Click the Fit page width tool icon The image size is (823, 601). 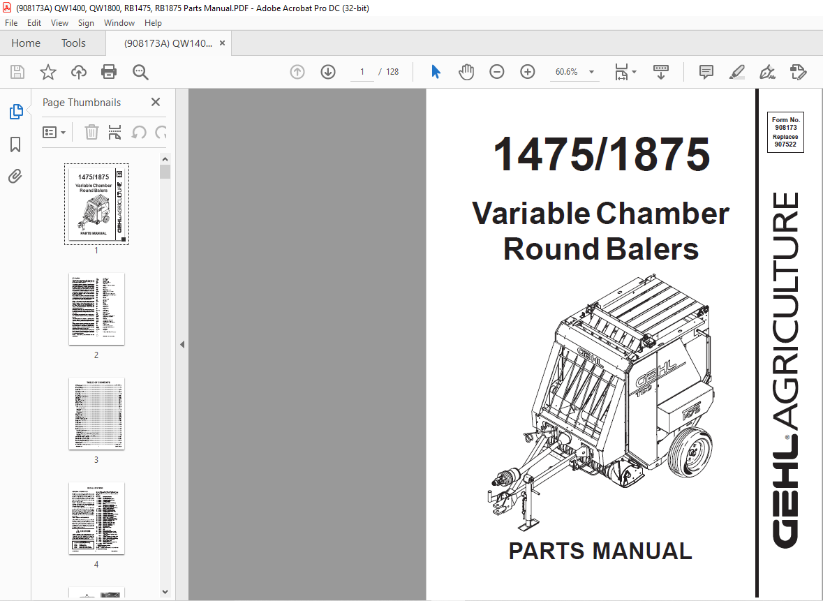[621, 72]
